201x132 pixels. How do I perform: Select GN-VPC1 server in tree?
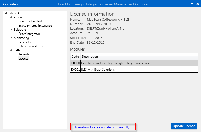15,13
